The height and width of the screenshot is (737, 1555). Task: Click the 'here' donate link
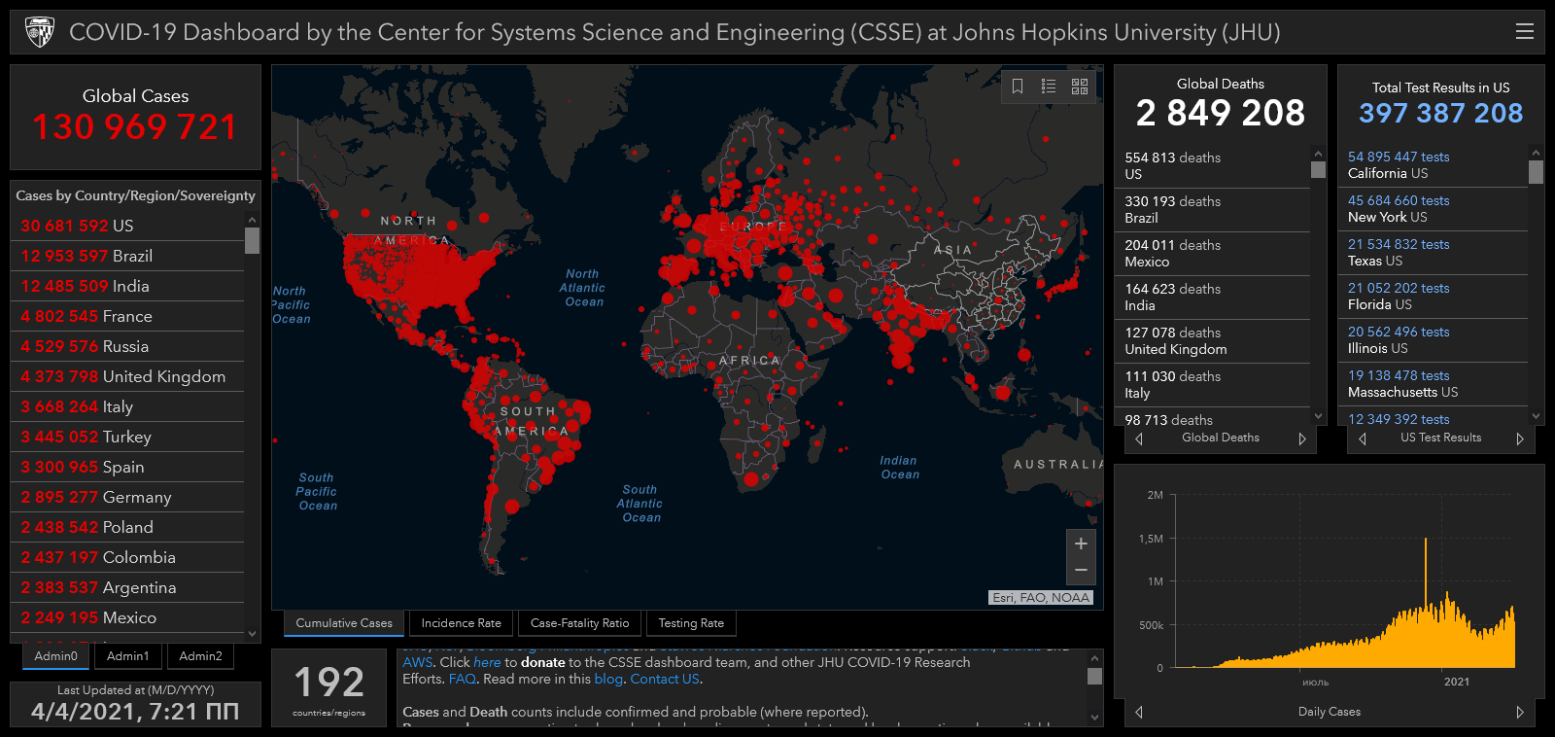[x=487, y=662]
